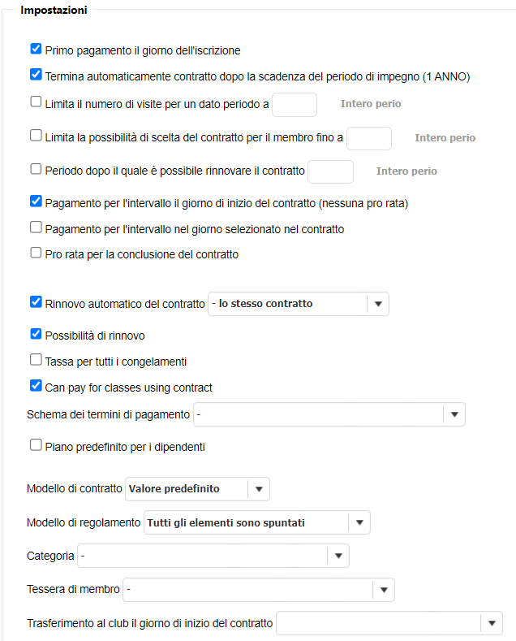Disable Rinnovo automatico del contratto checkbox
The height and width of the screenshot is (641, 516).
pyautogui.click(x=36, y=302)
